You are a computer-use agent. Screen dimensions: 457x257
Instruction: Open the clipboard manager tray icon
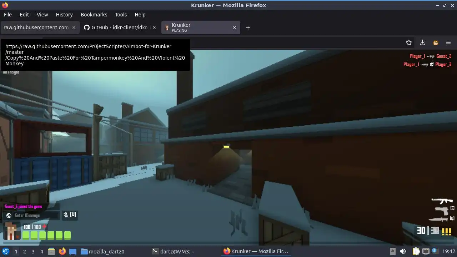click(x=416, y=251)
